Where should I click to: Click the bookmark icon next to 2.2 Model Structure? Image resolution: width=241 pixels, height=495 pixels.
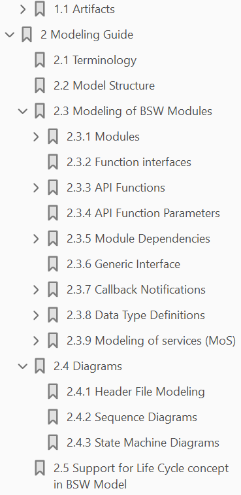pyautogui.click(x=40, y=86)
